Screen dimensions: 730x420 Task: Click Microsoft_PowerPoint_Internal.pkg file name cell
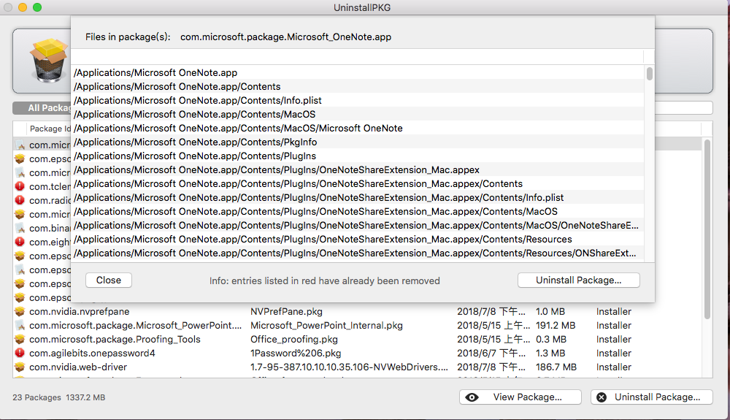tap(326, 326)
